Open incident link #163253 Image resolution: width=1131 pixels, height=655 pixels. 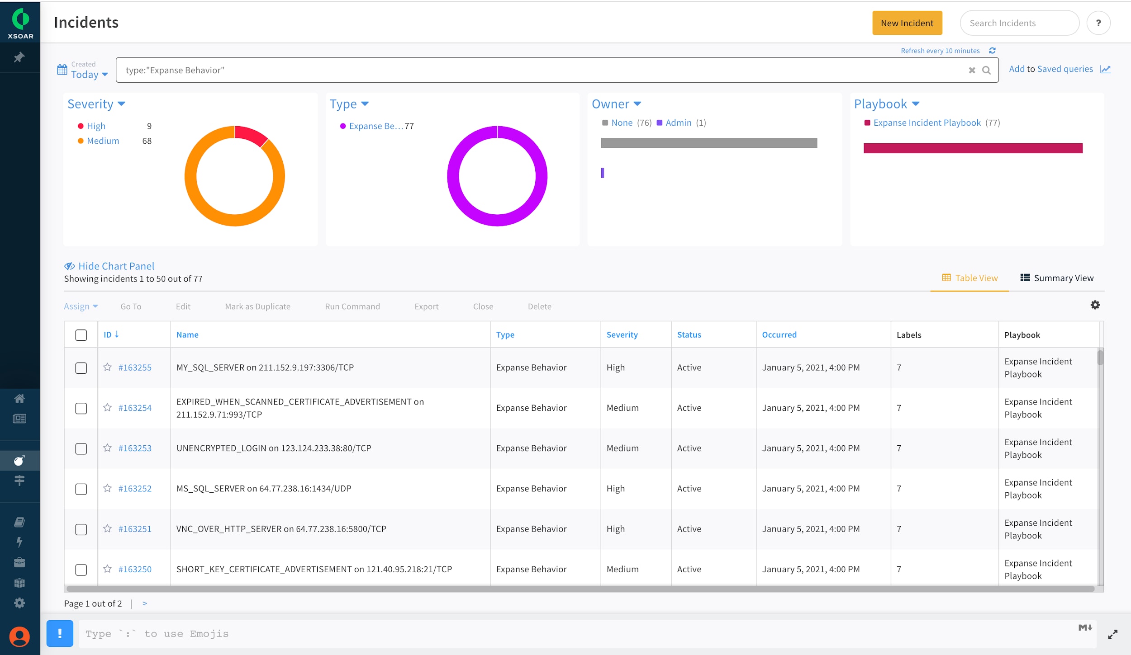coord(135,448)
